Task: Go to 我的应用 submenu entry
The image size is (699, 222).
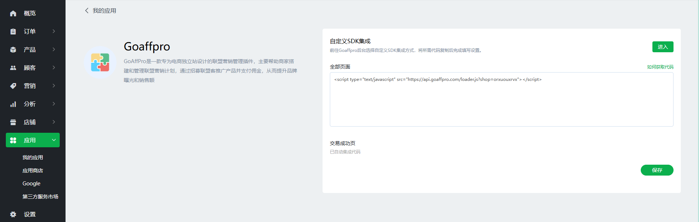Action: pos(33,157)
